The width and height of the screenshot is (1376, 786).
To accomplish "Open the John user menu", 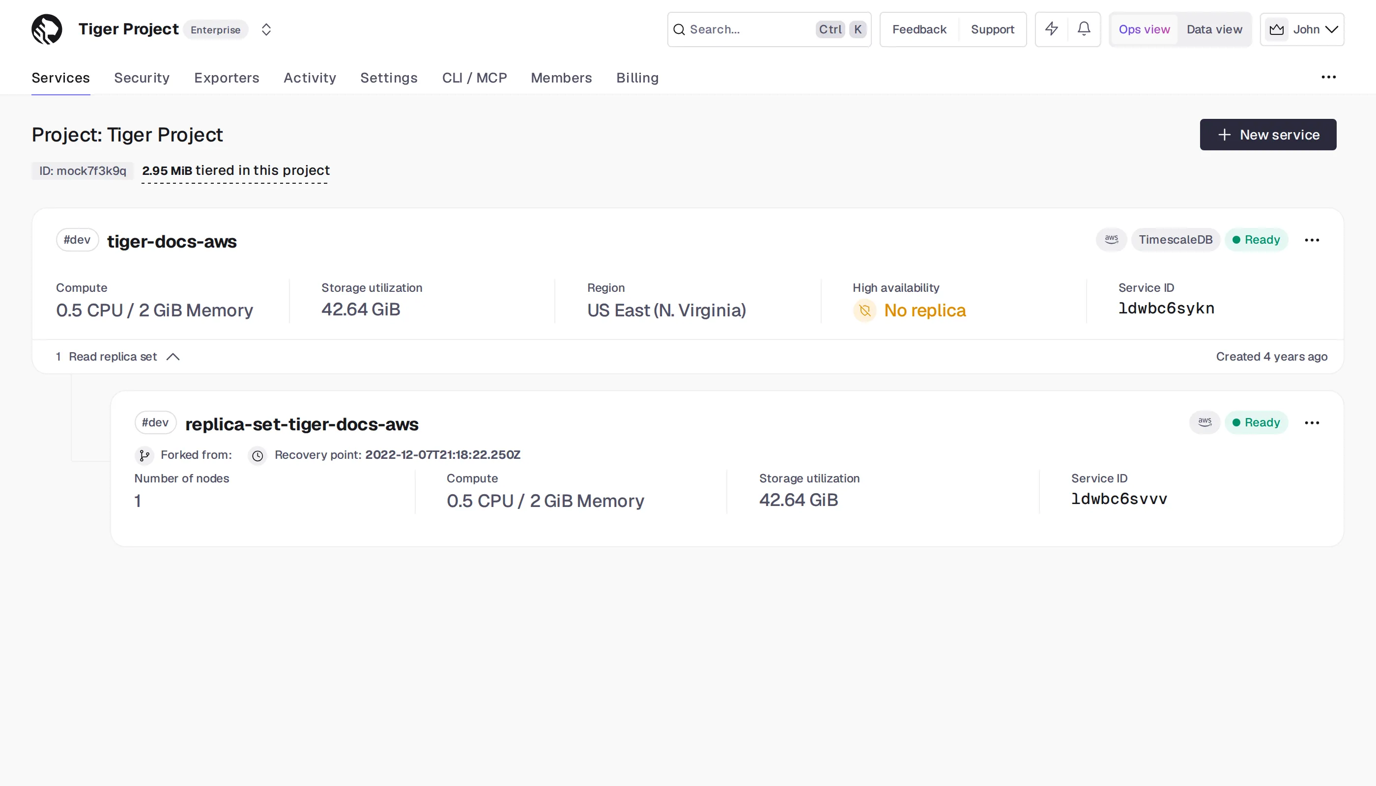I will click(x=1302, y=29).
